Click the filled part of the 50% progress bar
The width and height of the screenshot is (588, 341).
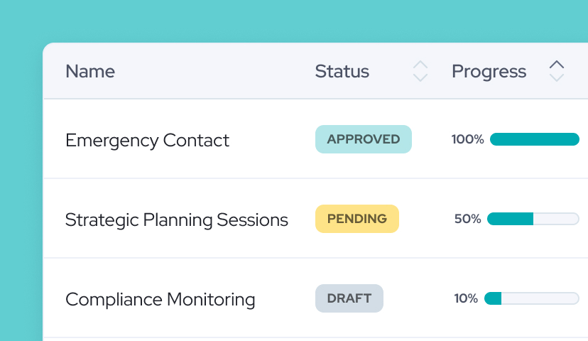510,219
